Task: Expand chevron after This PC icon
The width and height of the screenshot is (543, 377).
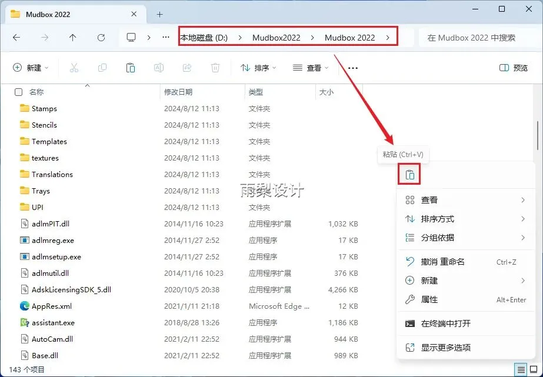Action: pos(149,38)
